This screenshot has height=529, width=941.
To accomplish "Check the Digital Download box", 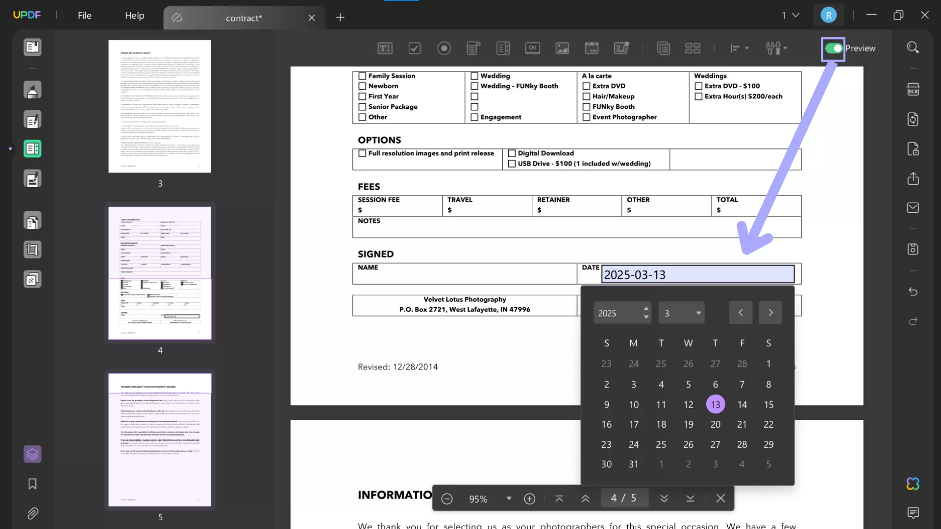I will [x=512, y=153].
